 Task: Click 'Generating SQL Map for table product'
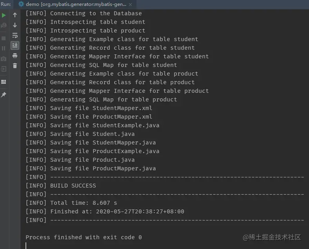click(101, 99)
